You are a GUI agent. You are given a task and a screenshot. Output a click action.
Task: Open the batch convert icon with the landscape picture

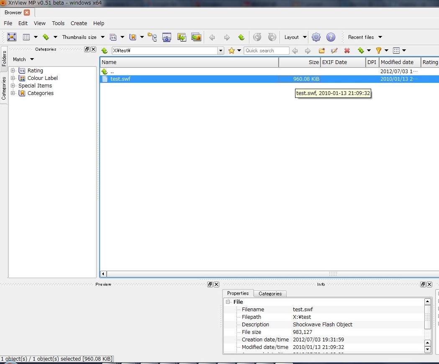point(196,37)
